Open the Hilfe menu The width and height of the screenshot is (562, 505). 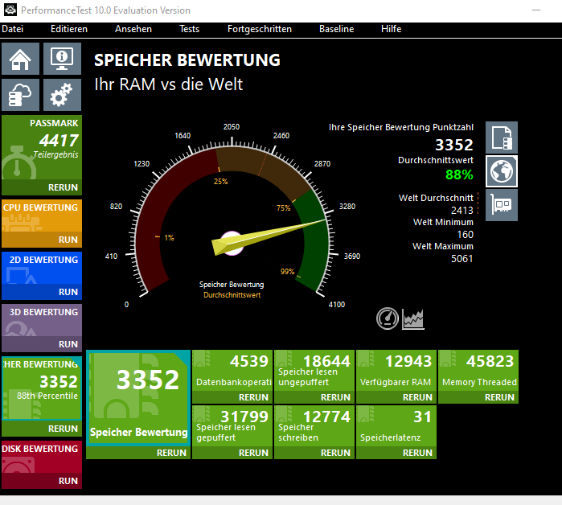pos(391,29)
